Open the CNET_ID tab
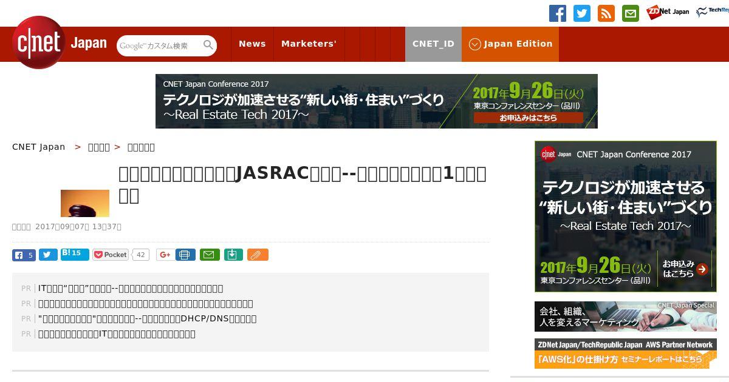 click(433, 44)
